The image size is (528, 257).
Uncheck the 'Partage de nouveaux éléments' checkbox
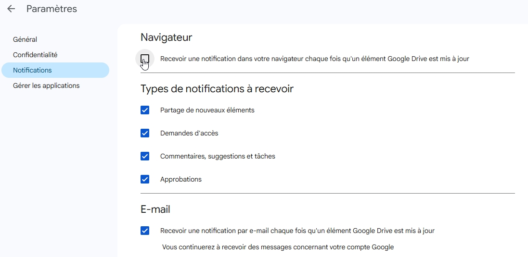click(145, 110)
